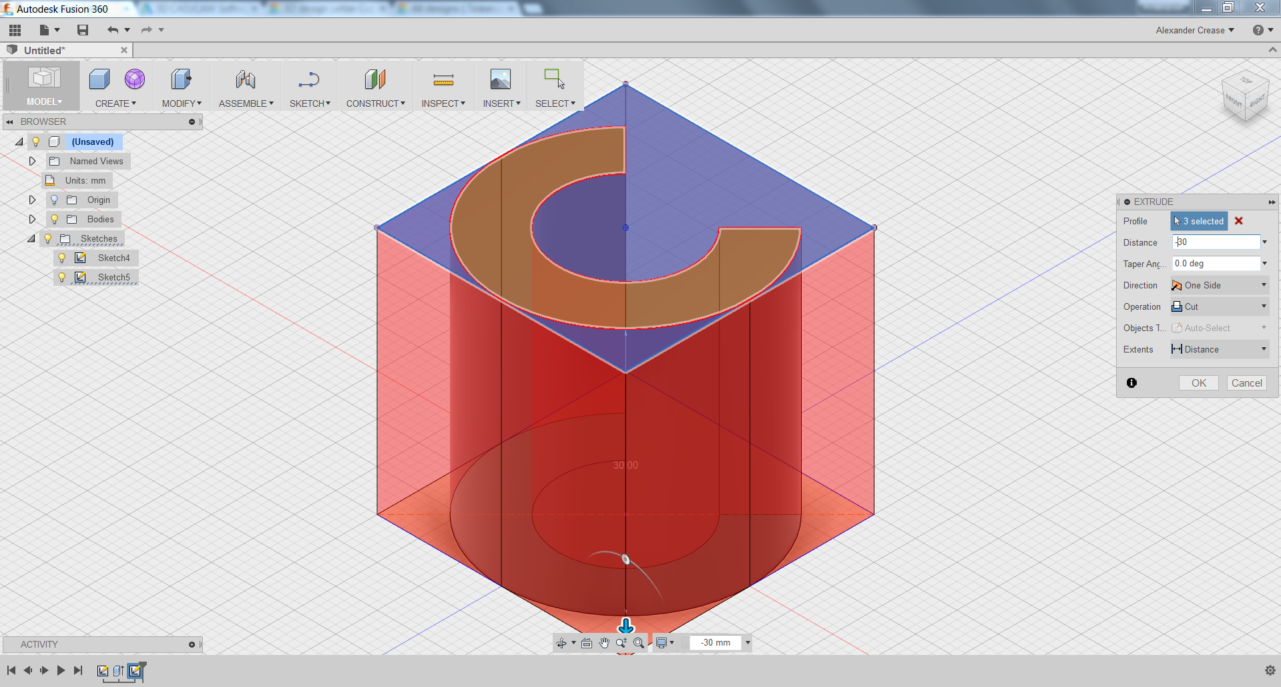Switch to the Untitled document tab
1281x687 pixels.
coord(43,50)
